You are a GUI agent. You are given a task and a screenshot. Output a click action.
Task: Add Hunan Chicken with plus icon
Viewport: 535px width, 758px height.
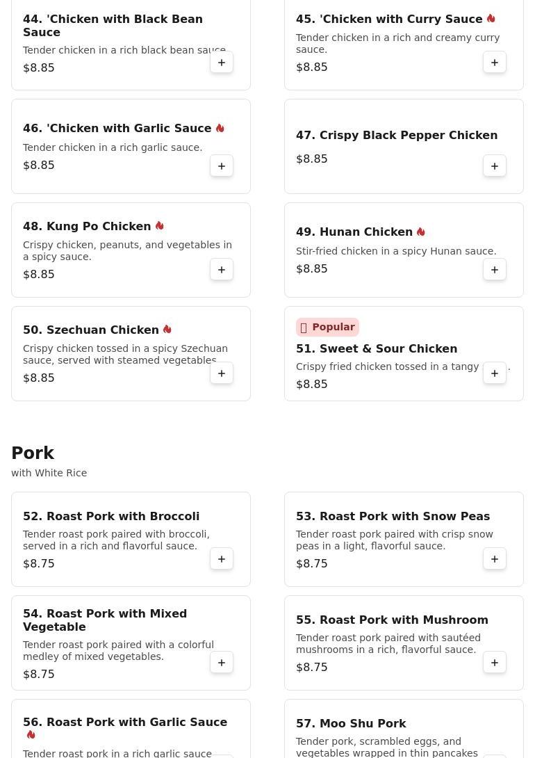tap(495, 269)
